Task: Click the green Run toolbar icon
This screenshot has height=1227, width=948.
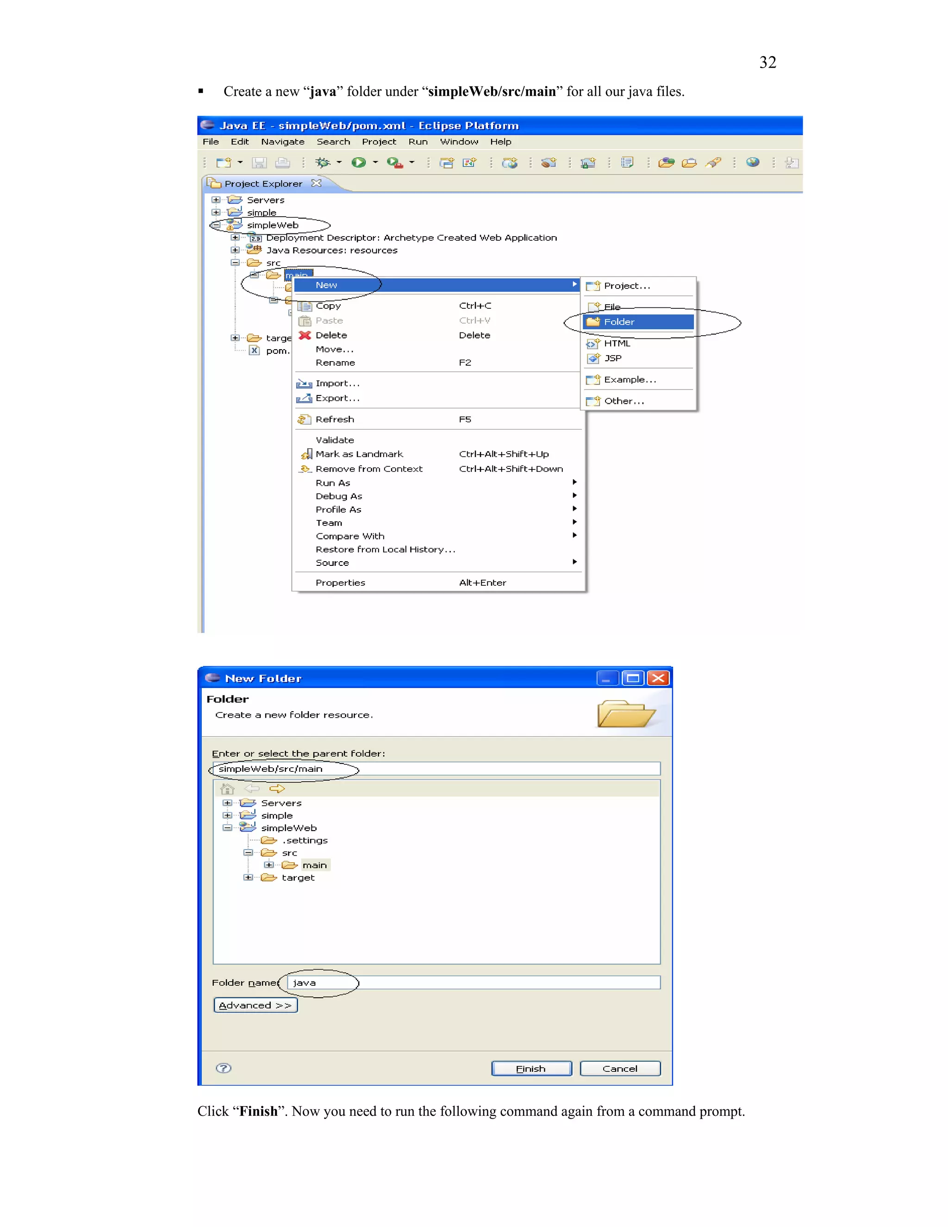Action: click(x=358, y=163)
